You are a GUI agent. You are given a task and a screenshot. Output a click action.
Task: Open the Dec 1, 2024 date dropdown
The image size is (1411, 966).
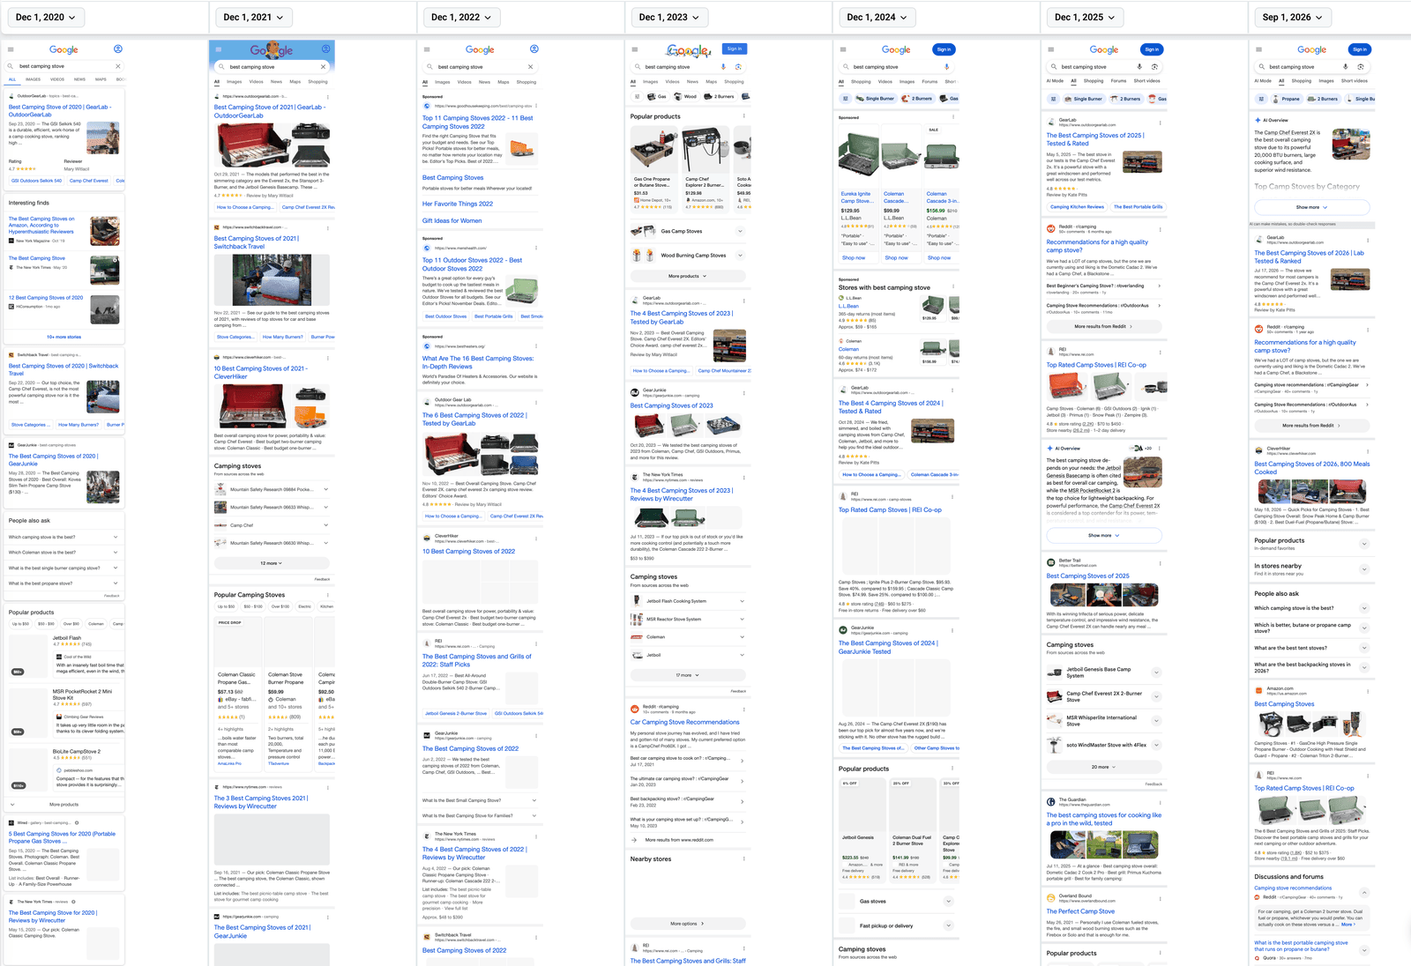(877, 17)
